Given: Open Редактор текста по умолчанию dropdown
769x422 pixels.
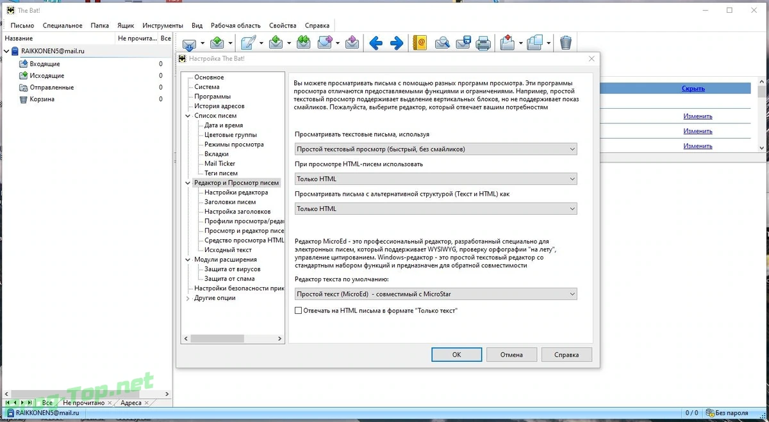Looking at the screenshot, I should point(436,294).
